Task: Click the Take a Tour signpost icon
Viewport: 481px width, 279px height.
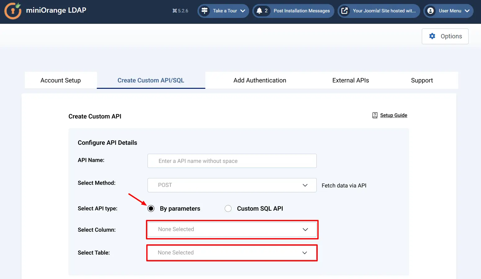Action: 205,11
